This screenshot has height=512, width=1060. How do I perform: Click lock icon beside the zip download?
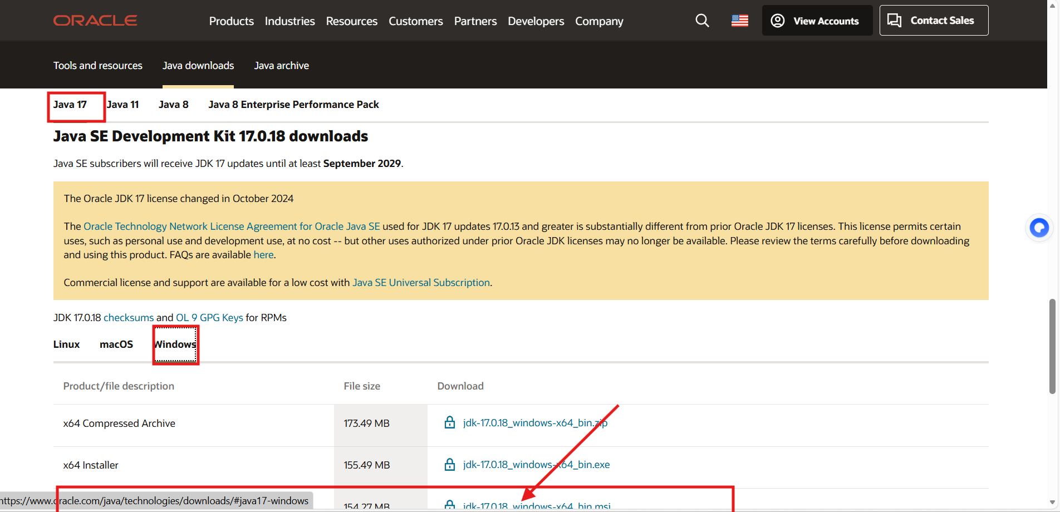pyautogui.click(x=450, y=422)
